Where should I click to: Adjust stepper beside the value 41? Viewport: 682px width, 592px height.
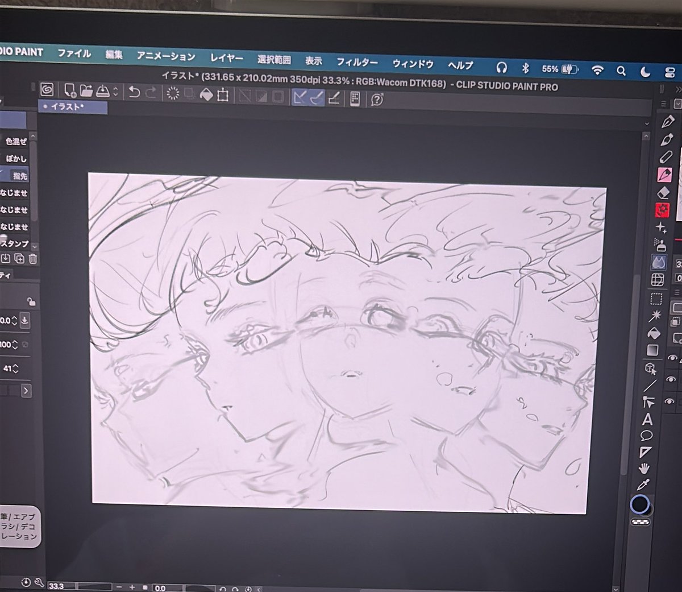tap(16, 368)
